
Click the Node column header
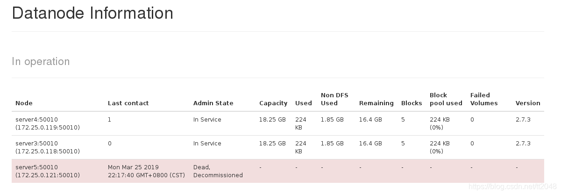point(24,103)
